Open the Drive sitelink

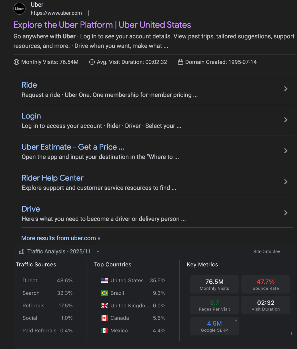pos(31,209)
